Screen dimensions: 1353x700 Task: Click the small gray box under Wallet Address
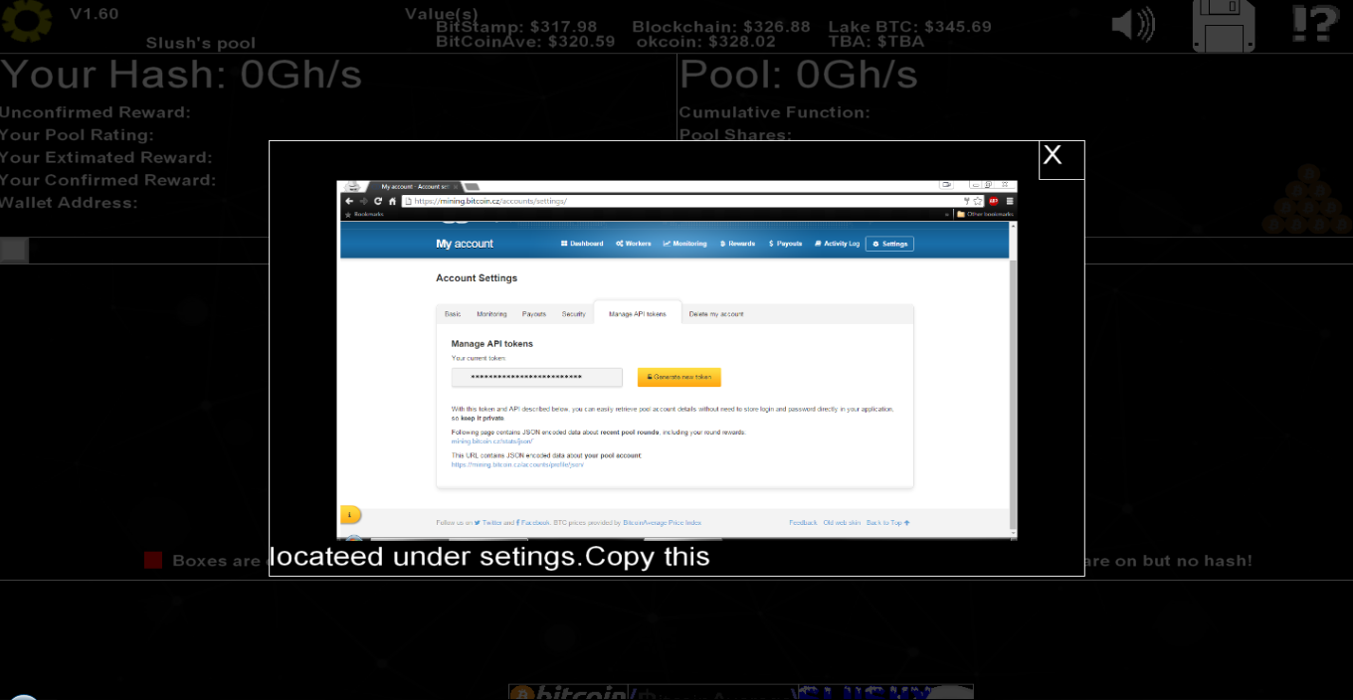14,250
